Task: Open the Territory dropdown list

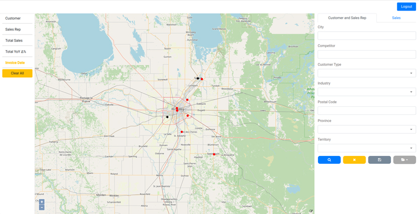Action: coord(367,148)
